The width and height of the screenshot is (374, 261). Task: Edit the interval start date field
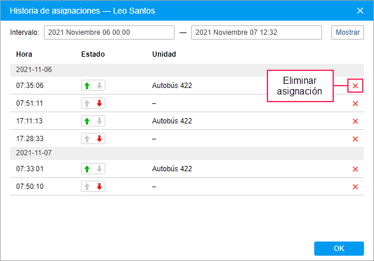(x=109, y=32)
